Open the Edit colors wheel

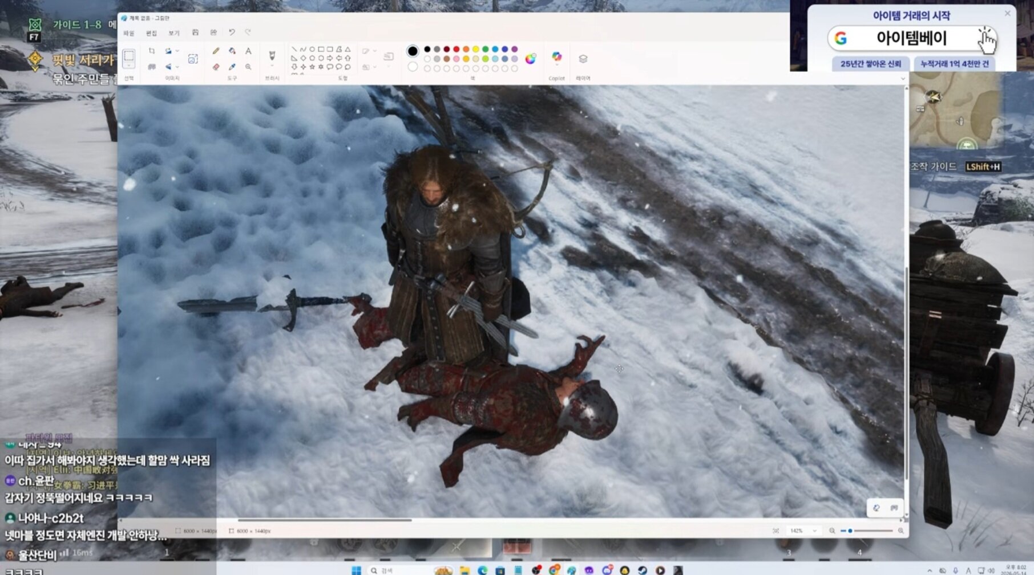[x=531, y=59]
